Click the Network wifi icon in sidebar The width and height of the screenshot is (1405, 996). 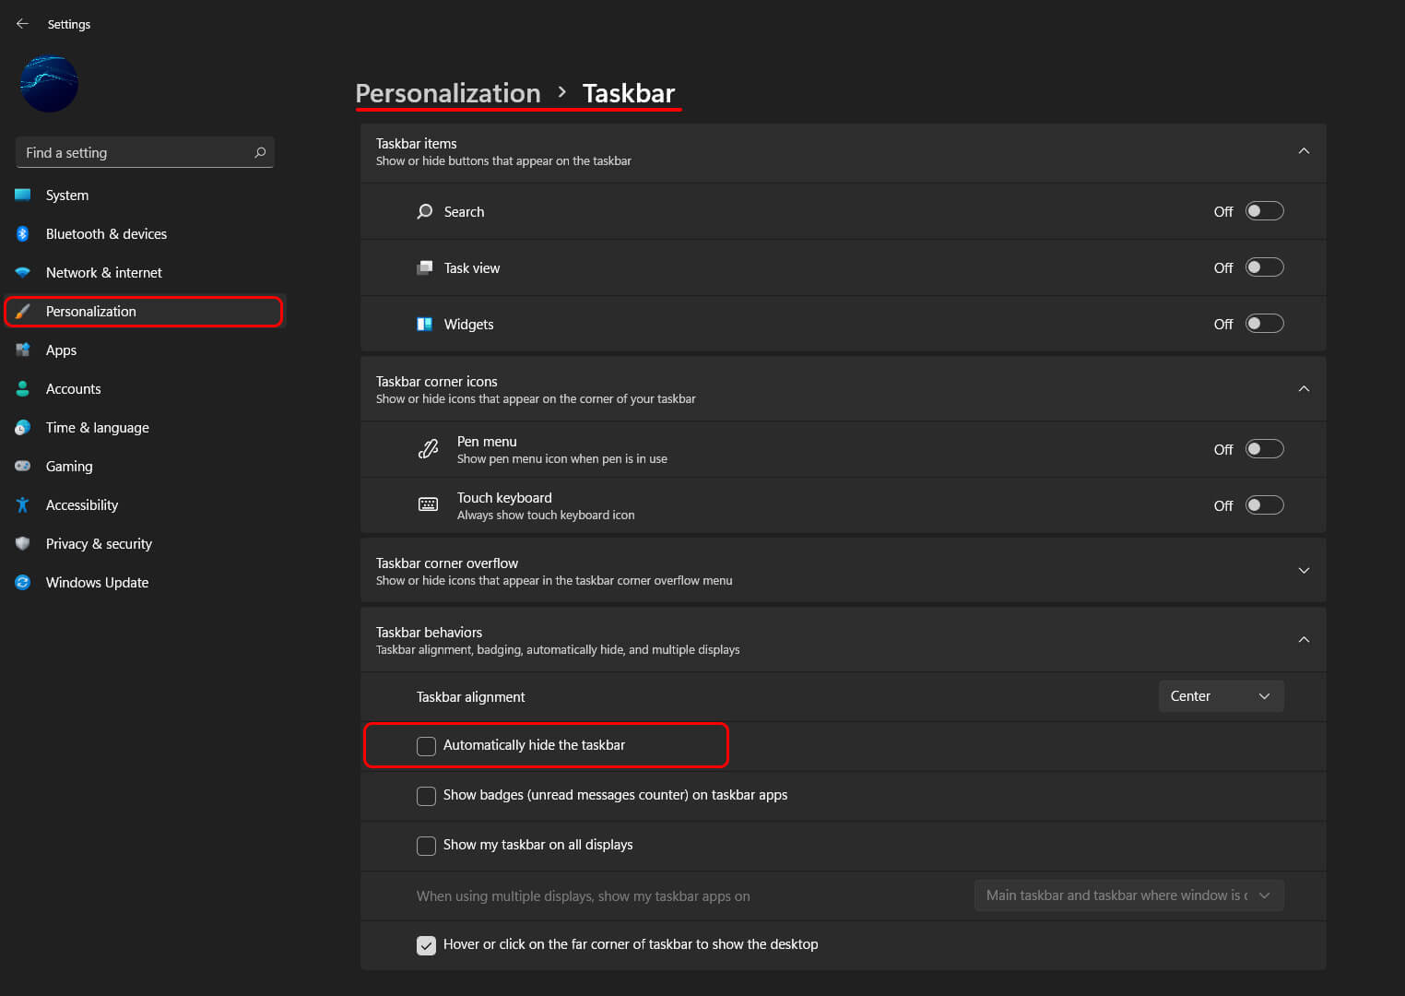click(23, 273)
